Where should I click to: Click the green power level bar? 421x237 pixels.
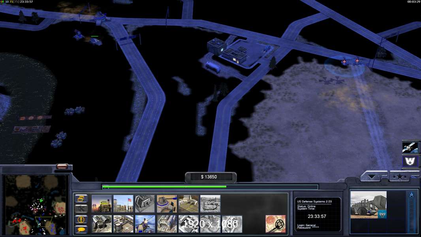click(x=164, y=187)
